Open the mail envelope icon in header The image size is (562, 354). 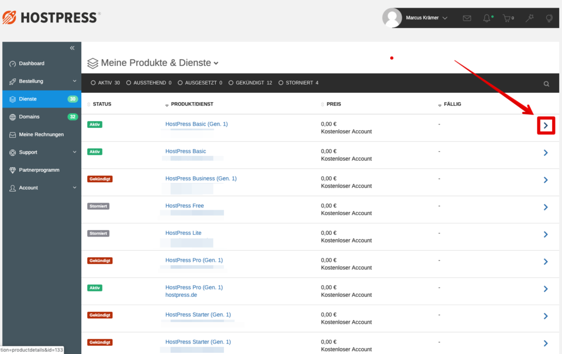[x=467, y=18]
